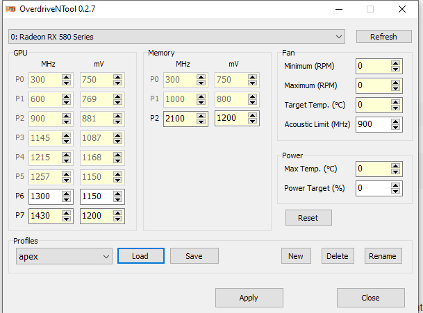Viewport: 423px width, 313px height.
Task: Increase Power Target with up arrow
Action: (x=396, y=185)
